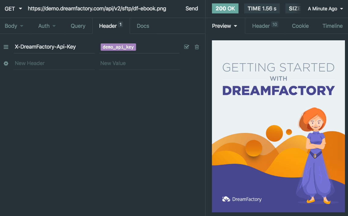Open the GET method dropdown
The width and height of the screenshot is (348, 216).
(x=13, y=9)
